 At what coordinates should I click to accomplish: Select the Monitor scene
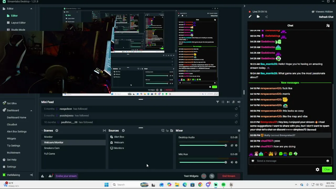click(74, 137)
